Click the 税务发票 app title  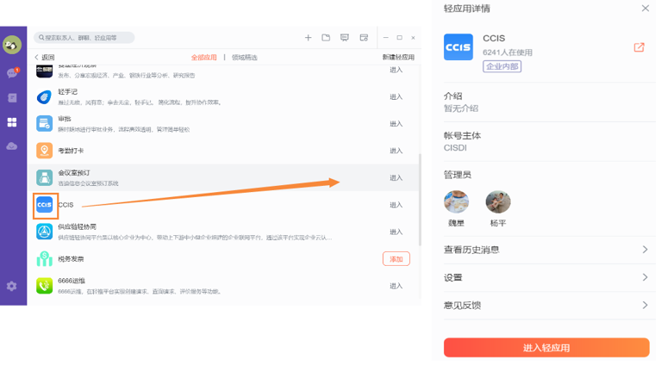coord(71,259)
